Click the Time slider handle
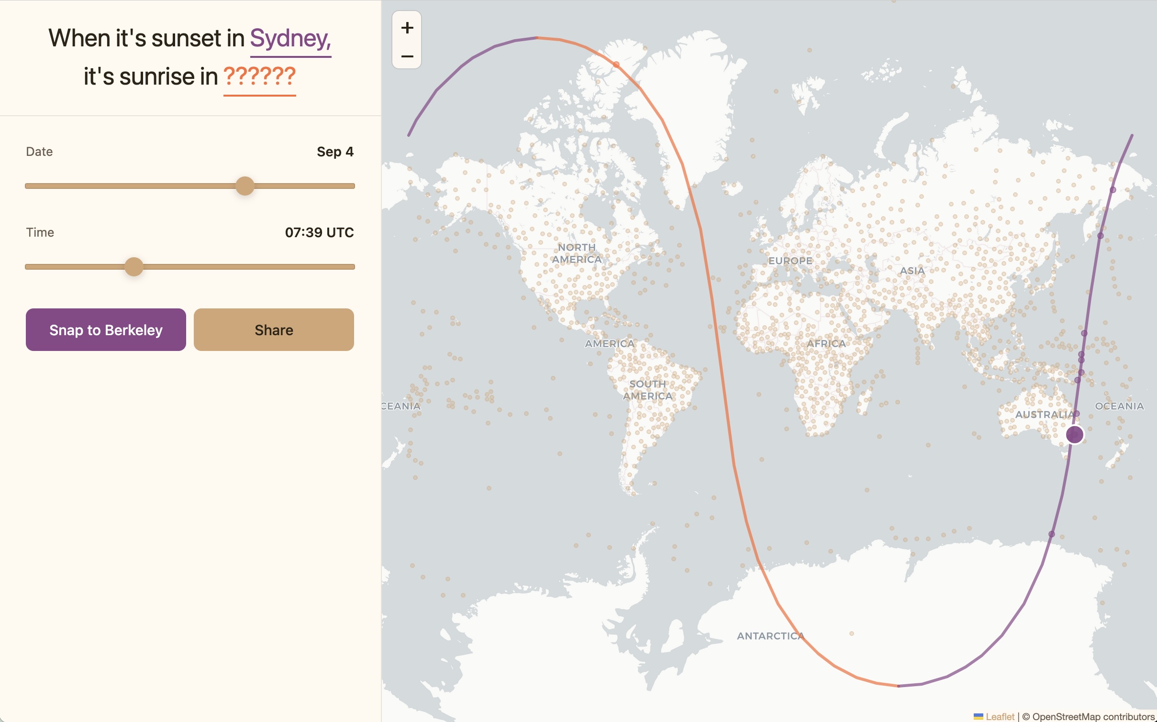Viewport: 1157px width, 722px height. 134,267
